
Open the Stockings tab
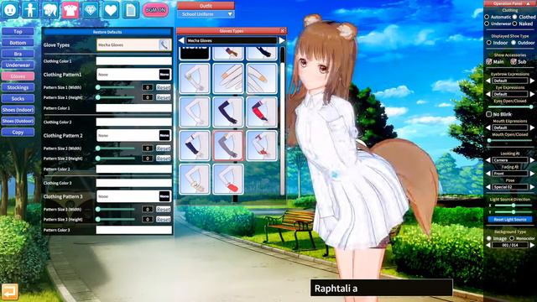pyautogui.click(x=18, y=87)
